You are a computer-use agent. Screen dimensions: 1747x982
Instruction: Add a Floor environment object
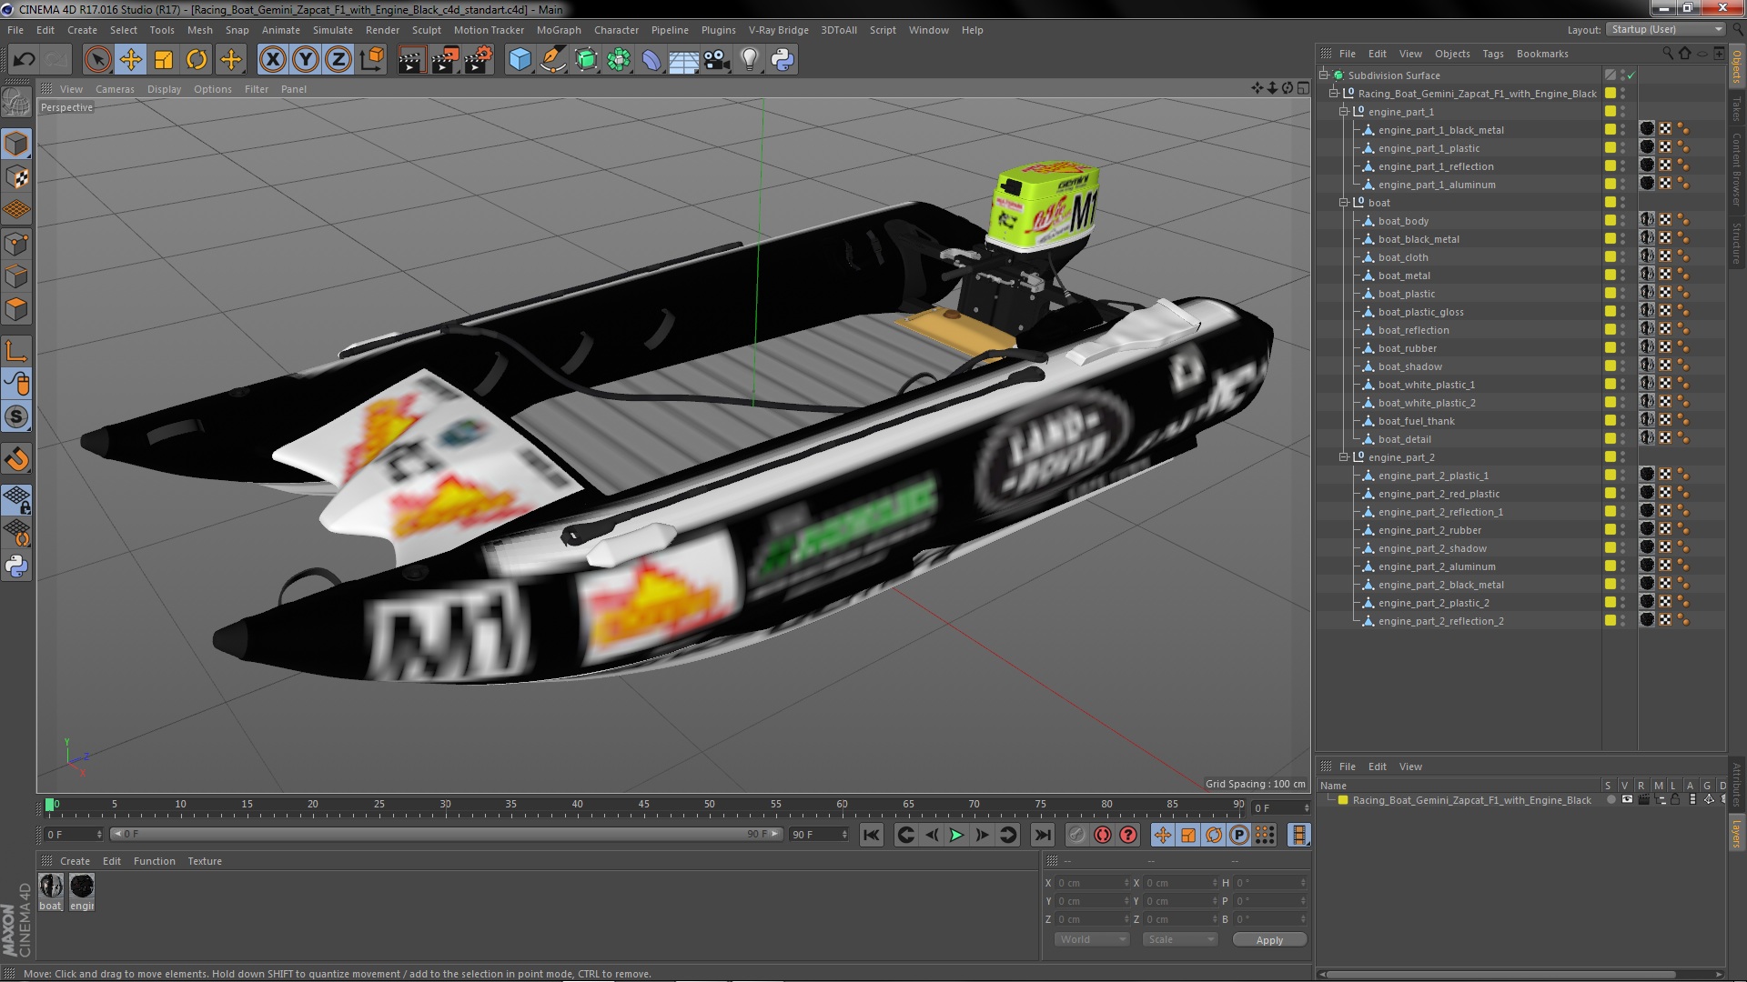coord(683,60)
